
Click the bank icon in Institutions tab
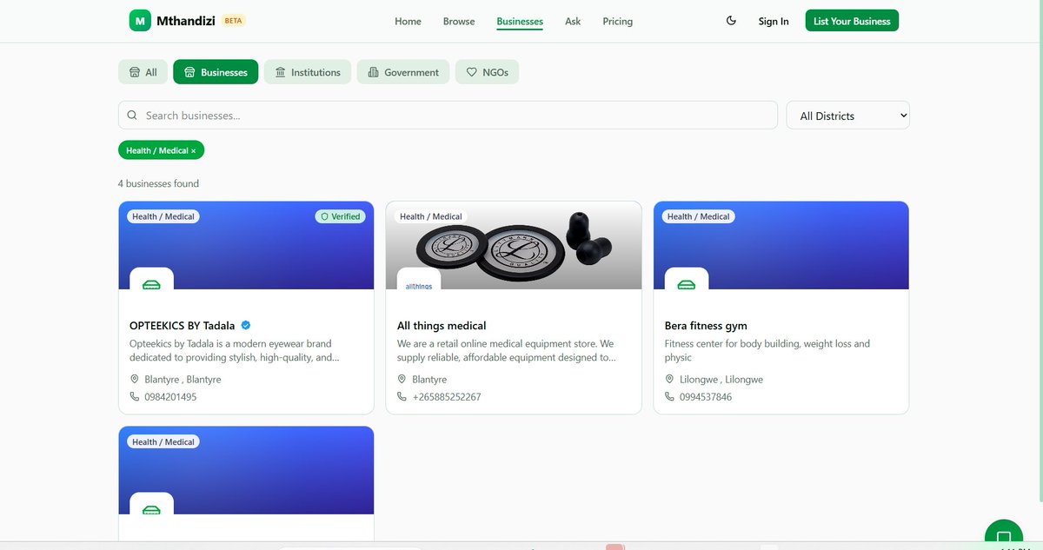280,72
